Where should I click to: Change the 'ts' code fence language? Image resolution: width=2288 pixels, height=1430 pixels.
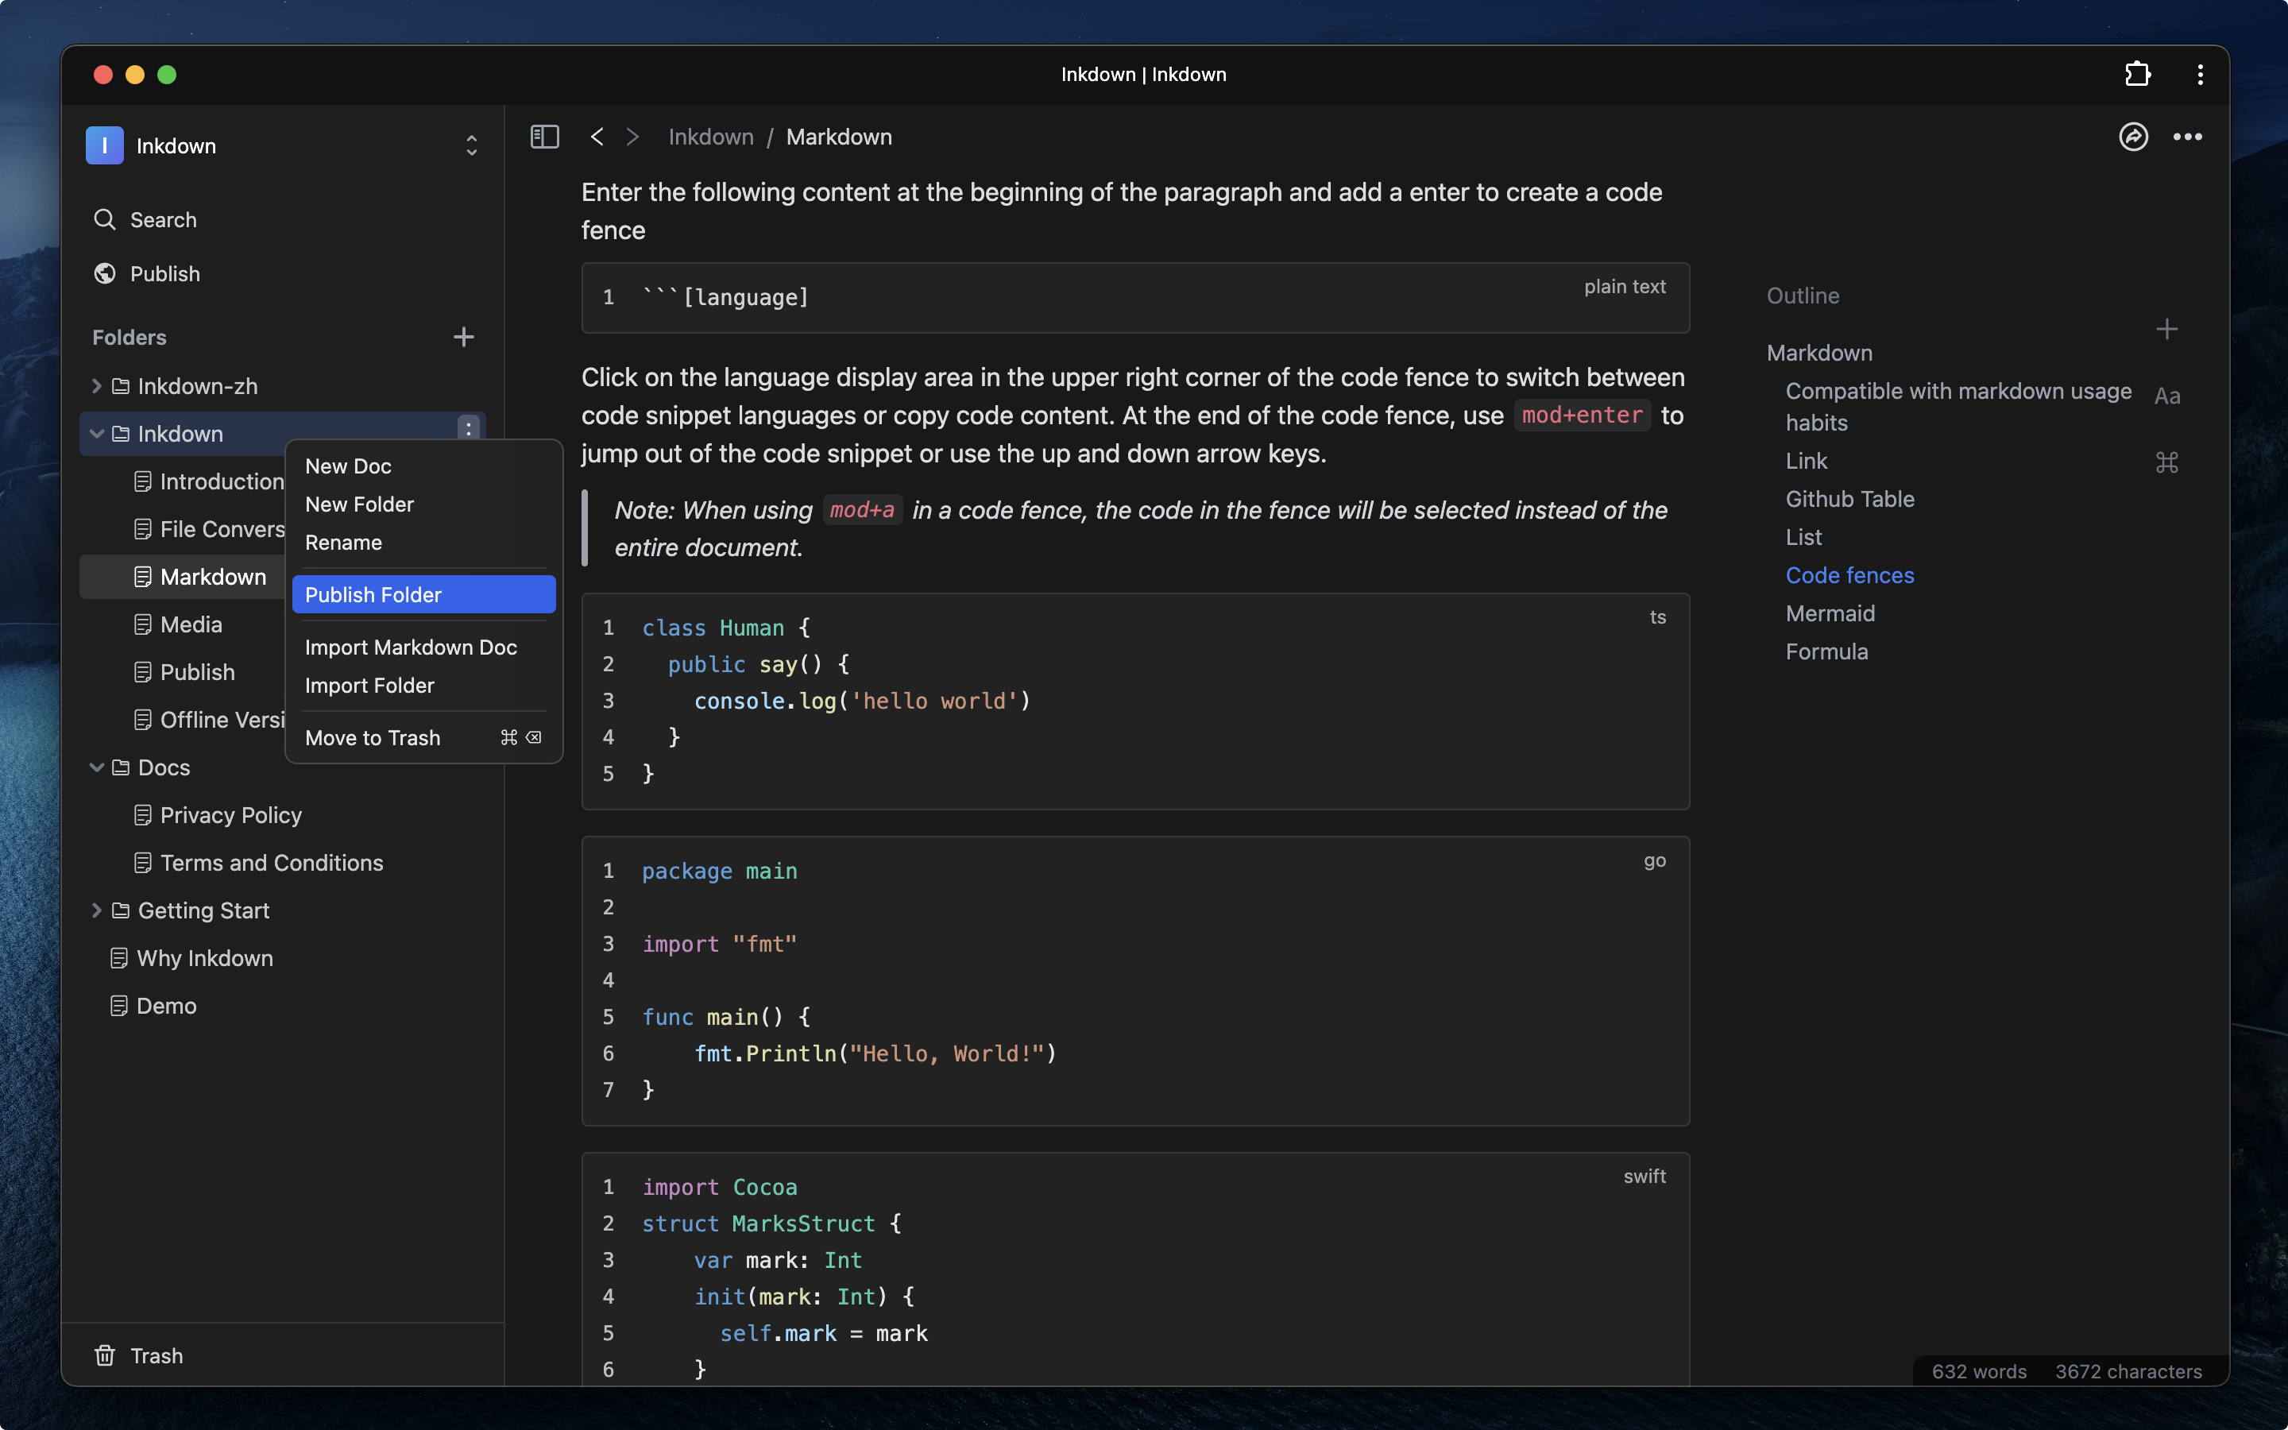tap(1657, 616)
